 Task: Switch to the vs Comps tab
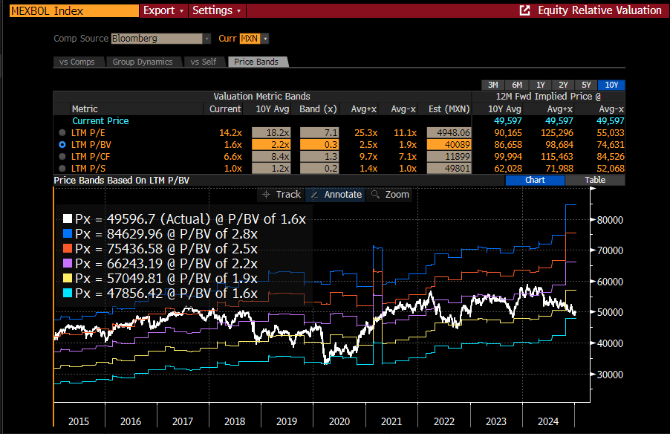pos(78,62)
